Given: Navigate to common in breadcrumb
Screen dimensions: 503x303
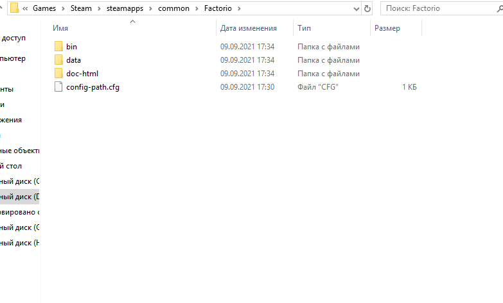Looking at the screenshot, I should [x=173, y=8].
